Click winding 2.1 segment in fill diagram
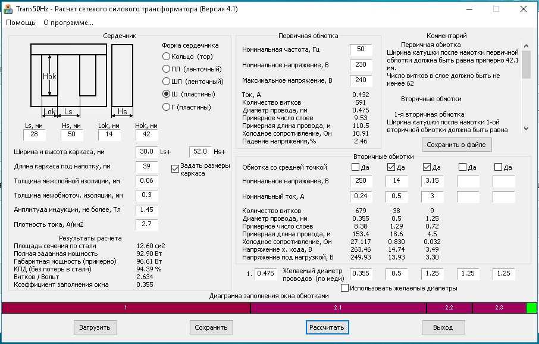539x344 pixels. coord(339,308)
